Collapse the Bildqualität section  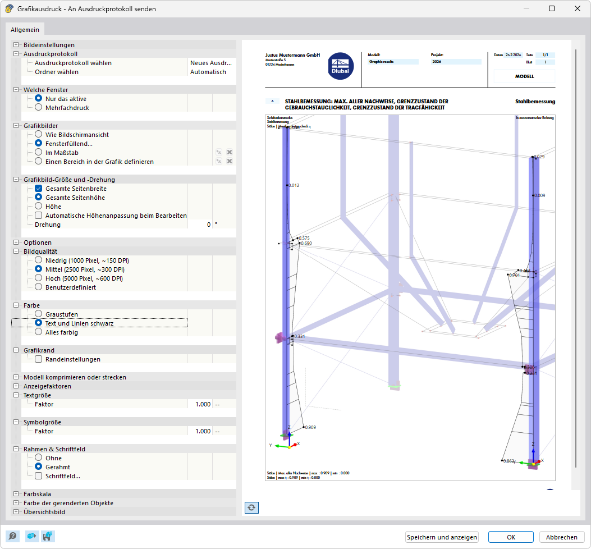tap(16, 251)
